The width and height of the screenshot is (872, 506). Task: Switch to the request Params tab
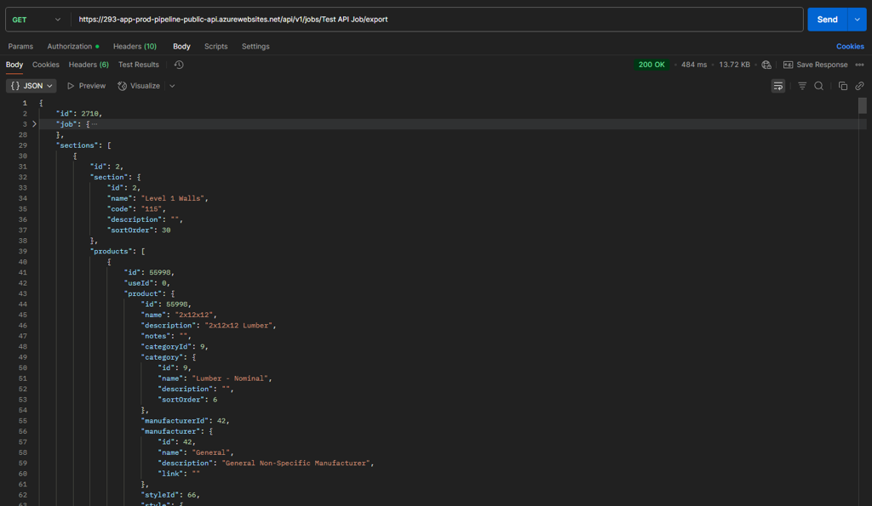20,47
